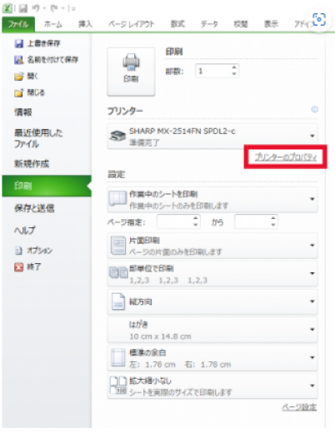The image size is (335, 433).
Task: Open the ページ レイアウト tab
Action: click(131, 24)
